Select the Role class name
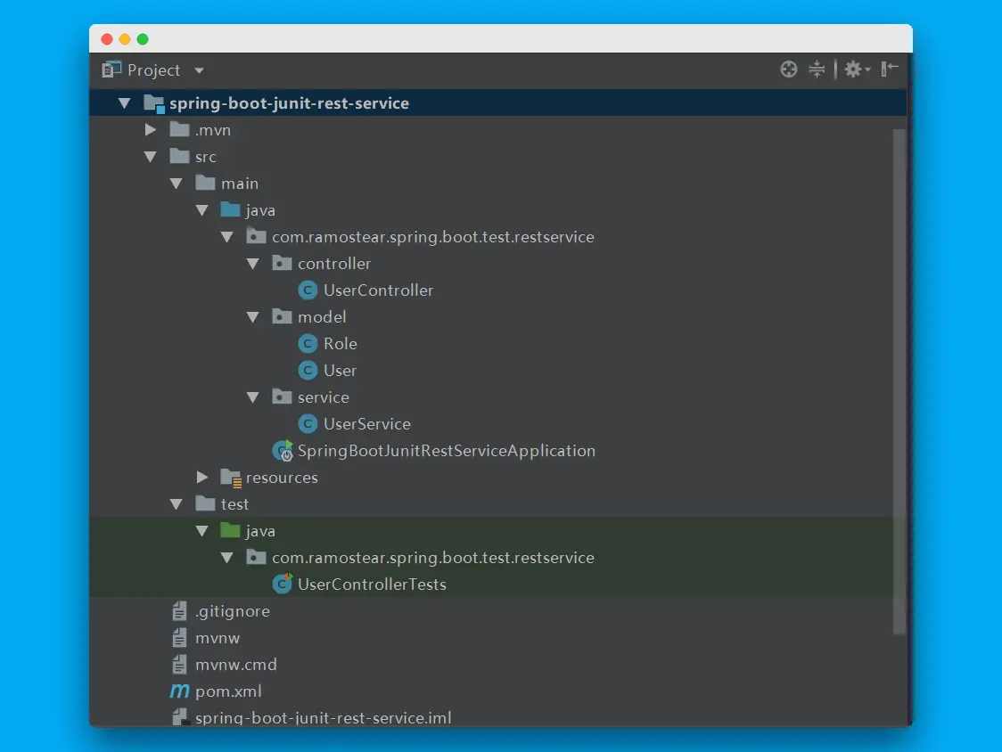 [340, 344]
